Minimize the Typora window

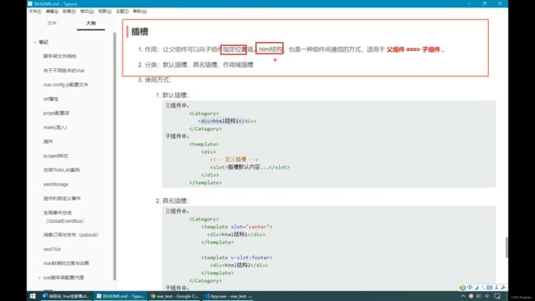pyautogui.click(x=469, y=3)
